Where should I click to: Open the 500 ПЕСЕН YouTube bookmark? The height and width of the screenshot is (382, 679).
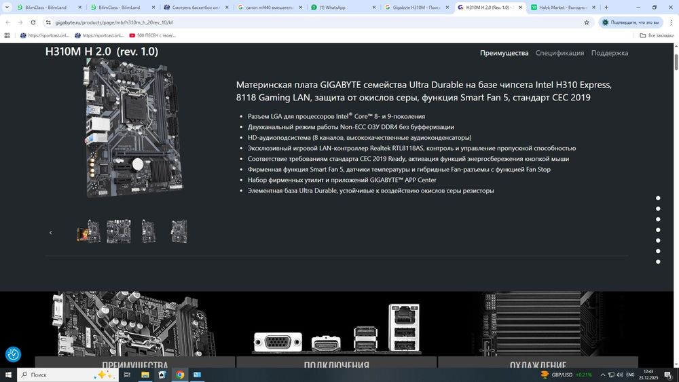click(x=152, y=35)
